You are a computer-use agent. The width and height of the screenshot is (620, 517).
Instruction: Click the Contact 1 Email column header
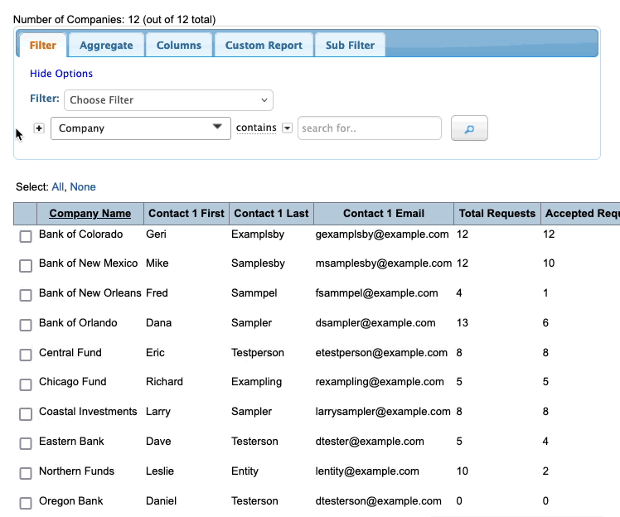pos(383,214)
